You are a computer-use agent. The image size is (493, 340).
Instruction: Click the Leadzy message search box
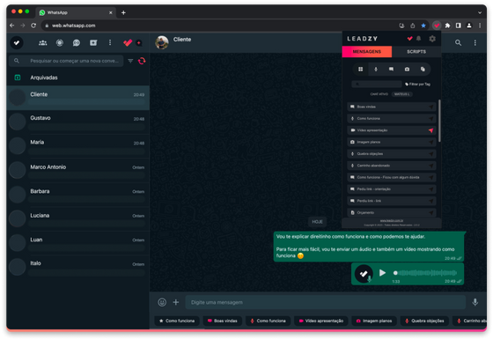[x=377, y=84]
